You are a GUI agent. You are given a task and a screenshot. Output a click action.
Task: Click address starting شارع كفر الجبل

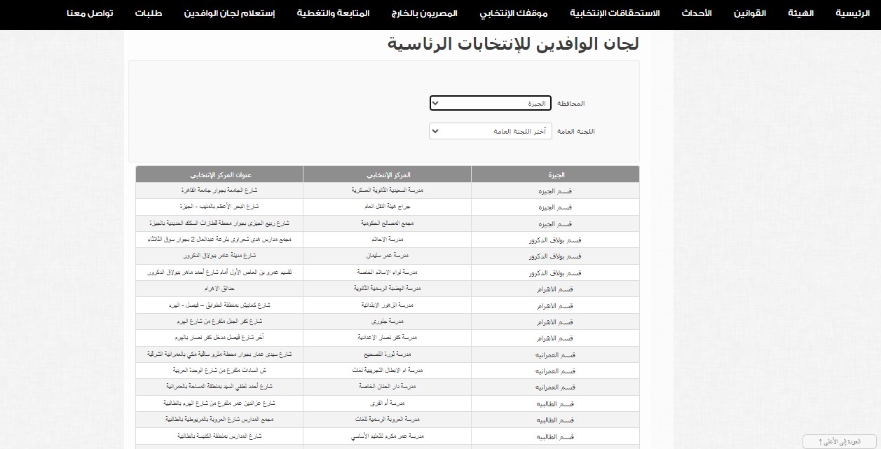click(219, 322)
